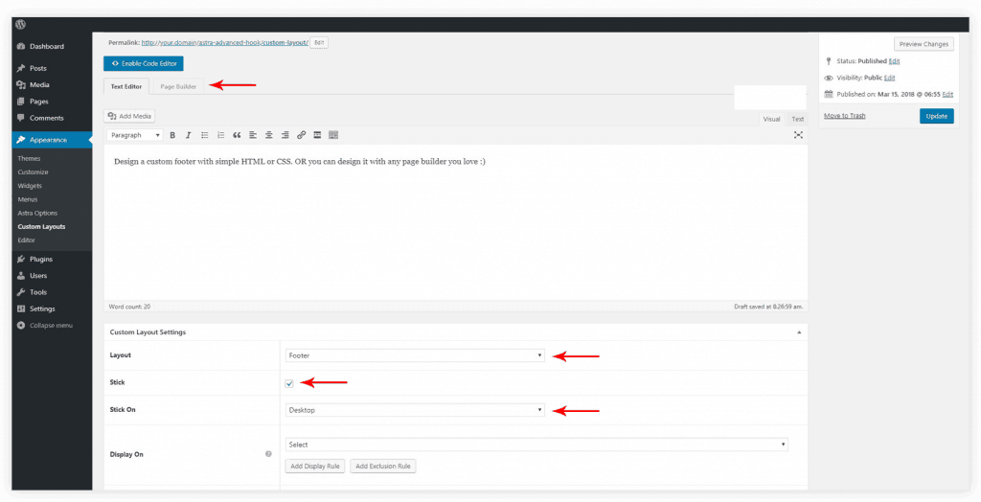Collapse the Custom Layout Settings panel
981x502 pixels.
tap(799, 331)
